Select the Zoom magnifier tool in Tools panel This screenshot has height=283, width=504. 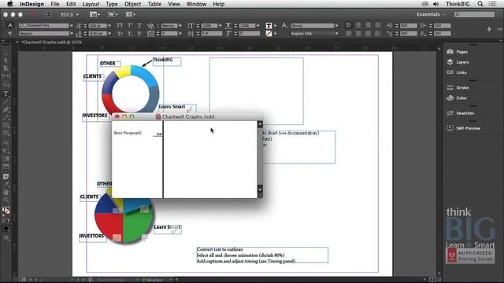[x=6, y=200]
